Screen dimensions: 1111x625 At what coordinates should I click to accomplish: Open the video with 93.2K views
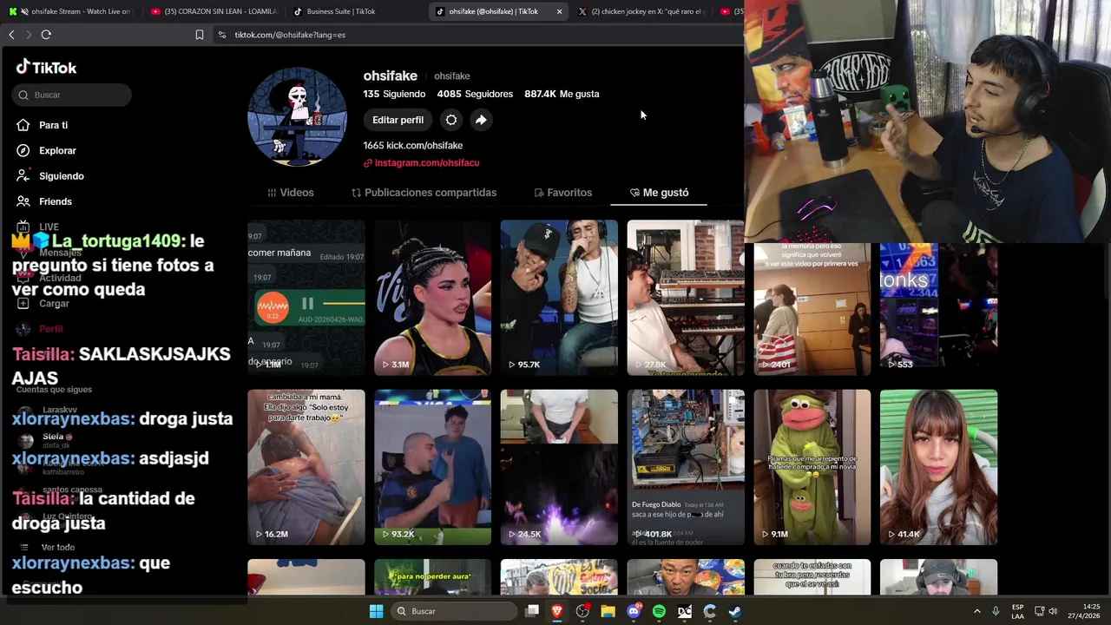(432, 467)
